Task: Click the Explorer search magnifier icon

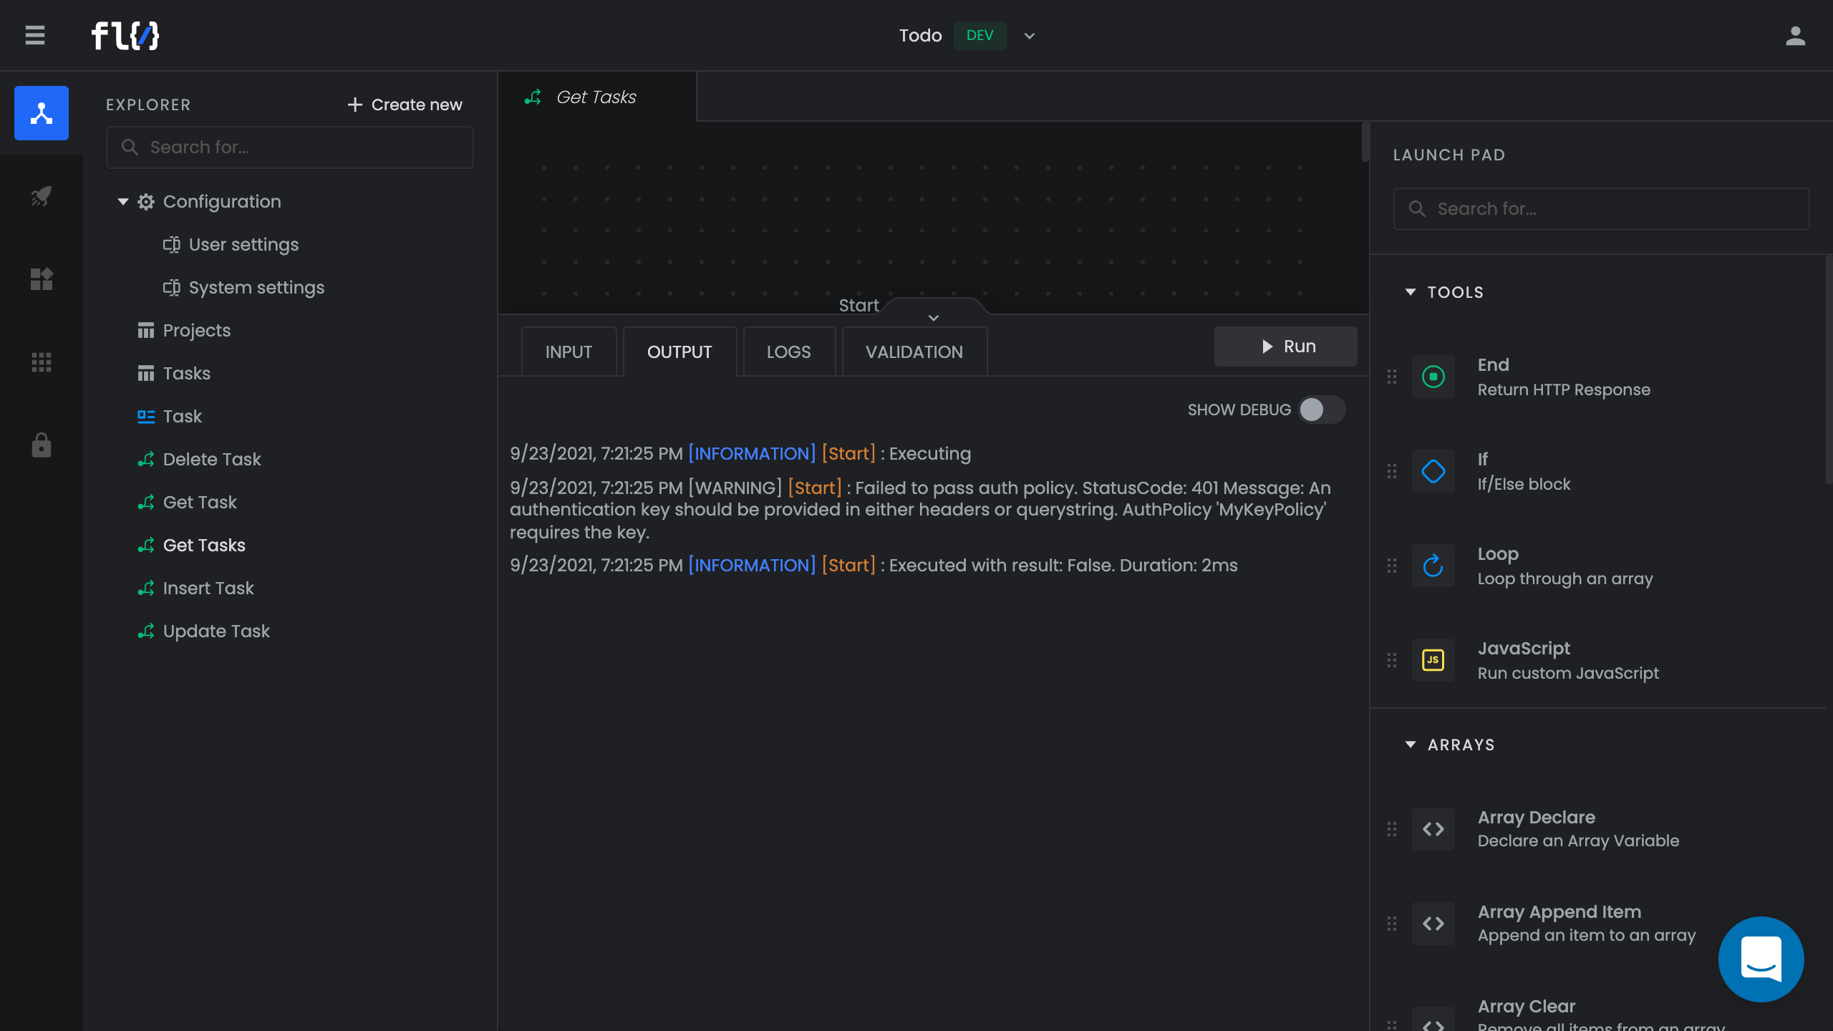Action: pyautogui.click(x=130, y=147)
